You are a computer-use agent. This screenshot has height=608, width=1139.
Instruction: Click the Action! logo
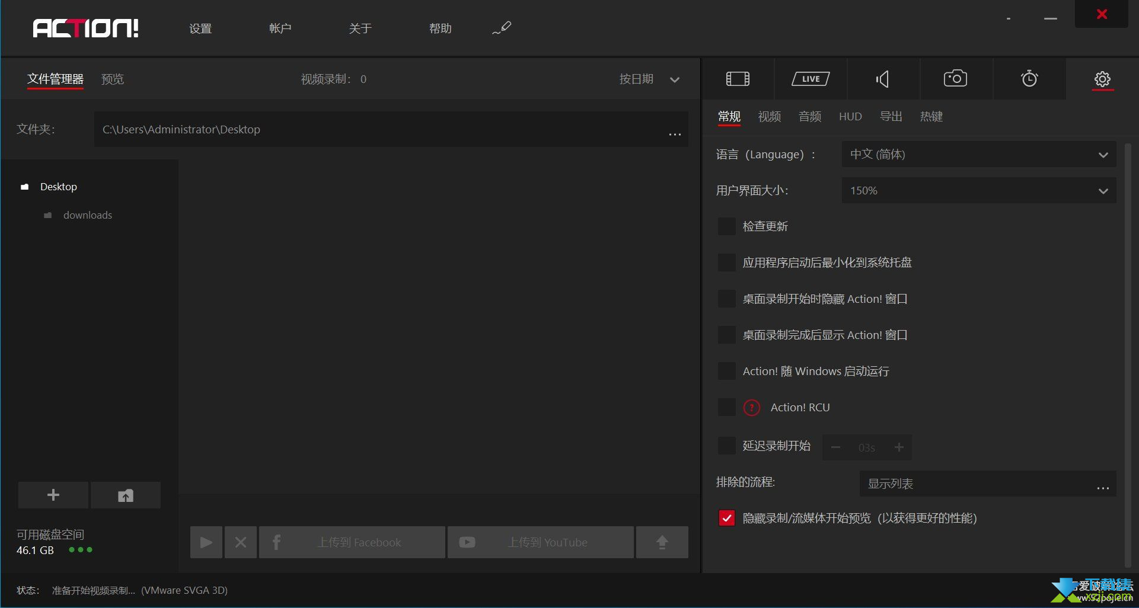86,28
